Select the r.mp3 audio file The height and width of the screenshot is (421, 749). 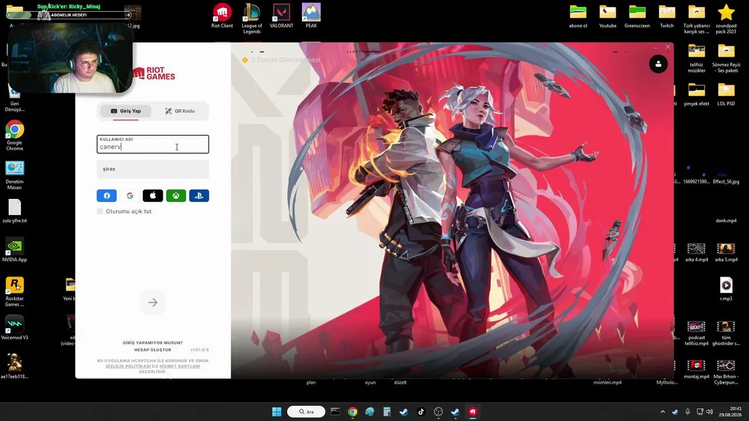[x=726, y=289]
